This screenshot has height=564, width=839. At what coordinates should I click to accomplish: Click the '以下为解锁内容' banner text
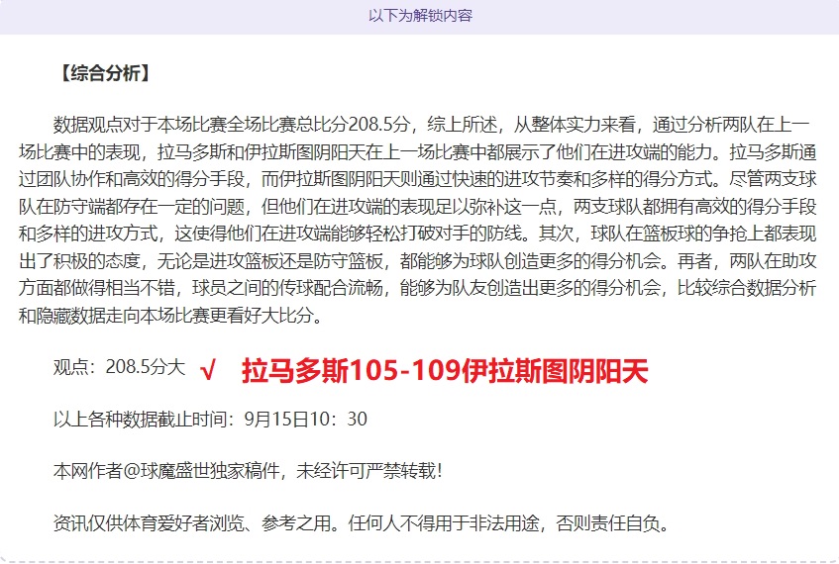click(420, 16)
